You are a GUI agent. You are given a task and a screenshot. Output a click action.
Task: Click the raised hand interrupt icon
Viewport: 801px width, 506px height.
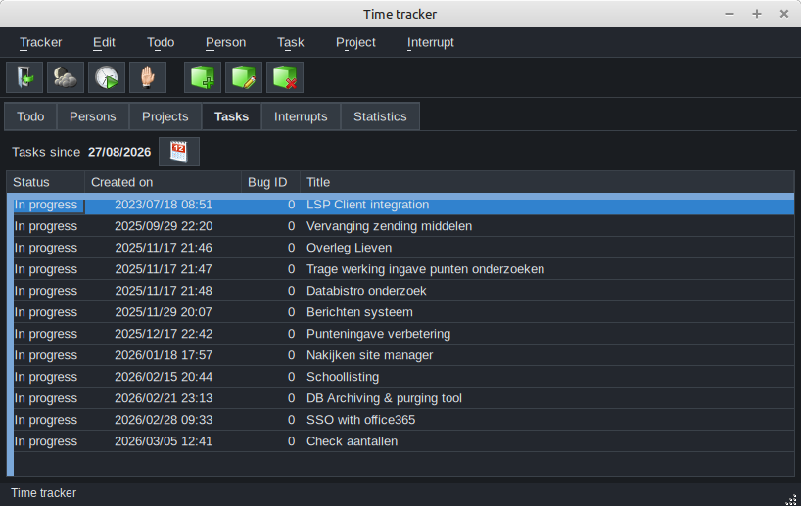point(148,77)
